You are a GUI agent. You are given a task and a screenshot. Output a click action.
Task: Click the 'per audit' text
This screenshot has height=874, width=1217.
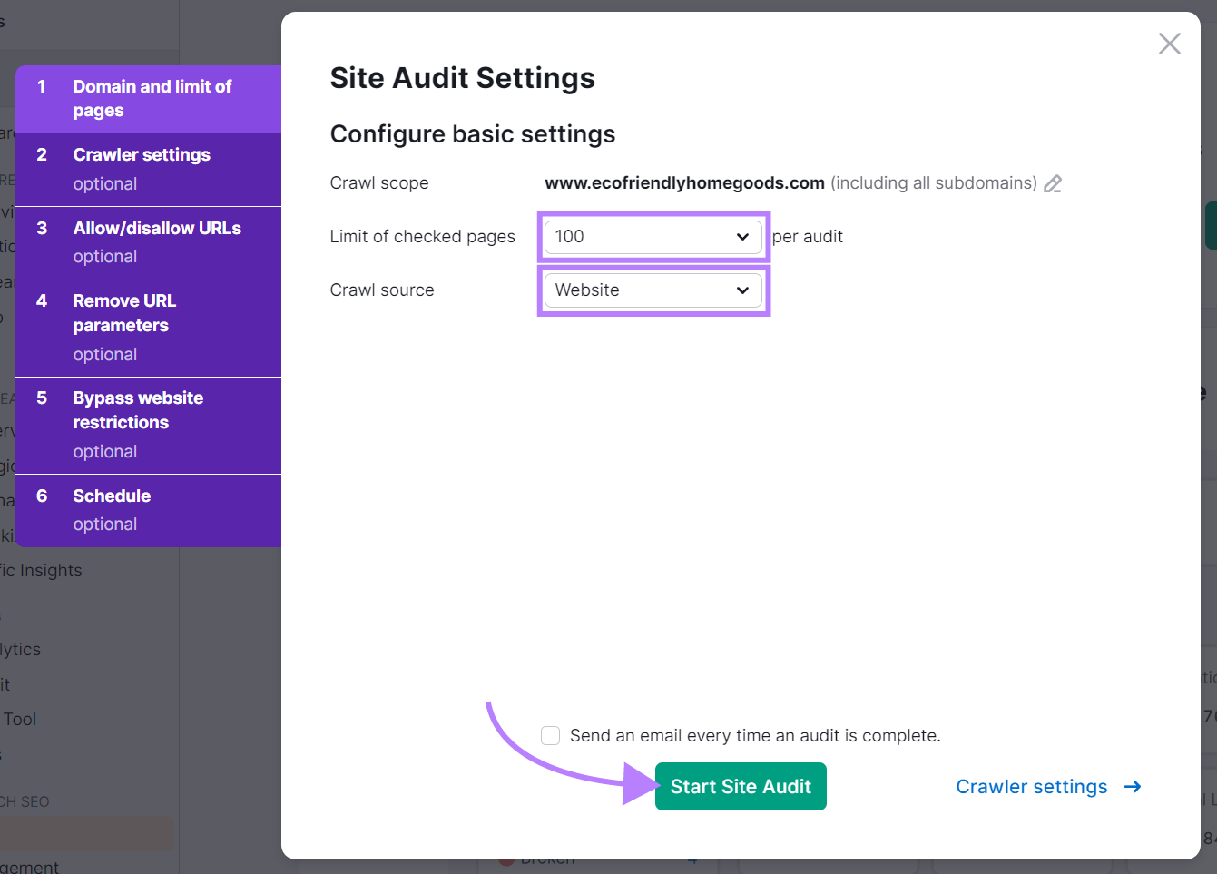808,237
